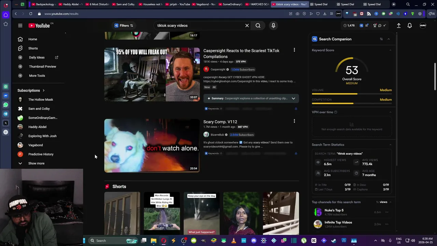Collapse the VPH over time section
The image size is (437, 246).
390,112
